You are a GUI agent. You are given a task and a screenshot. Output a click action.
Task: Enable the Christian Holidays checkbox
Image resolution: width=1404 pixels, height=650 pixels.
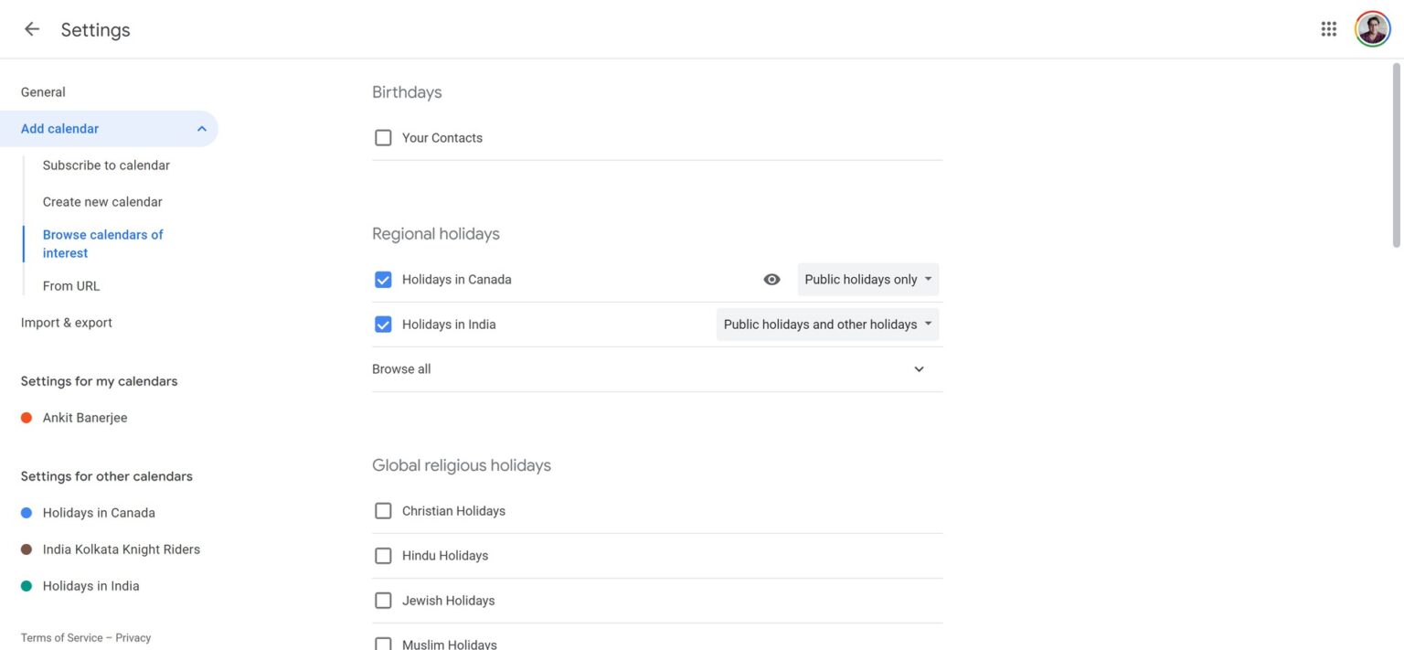[x=383, y=511]
